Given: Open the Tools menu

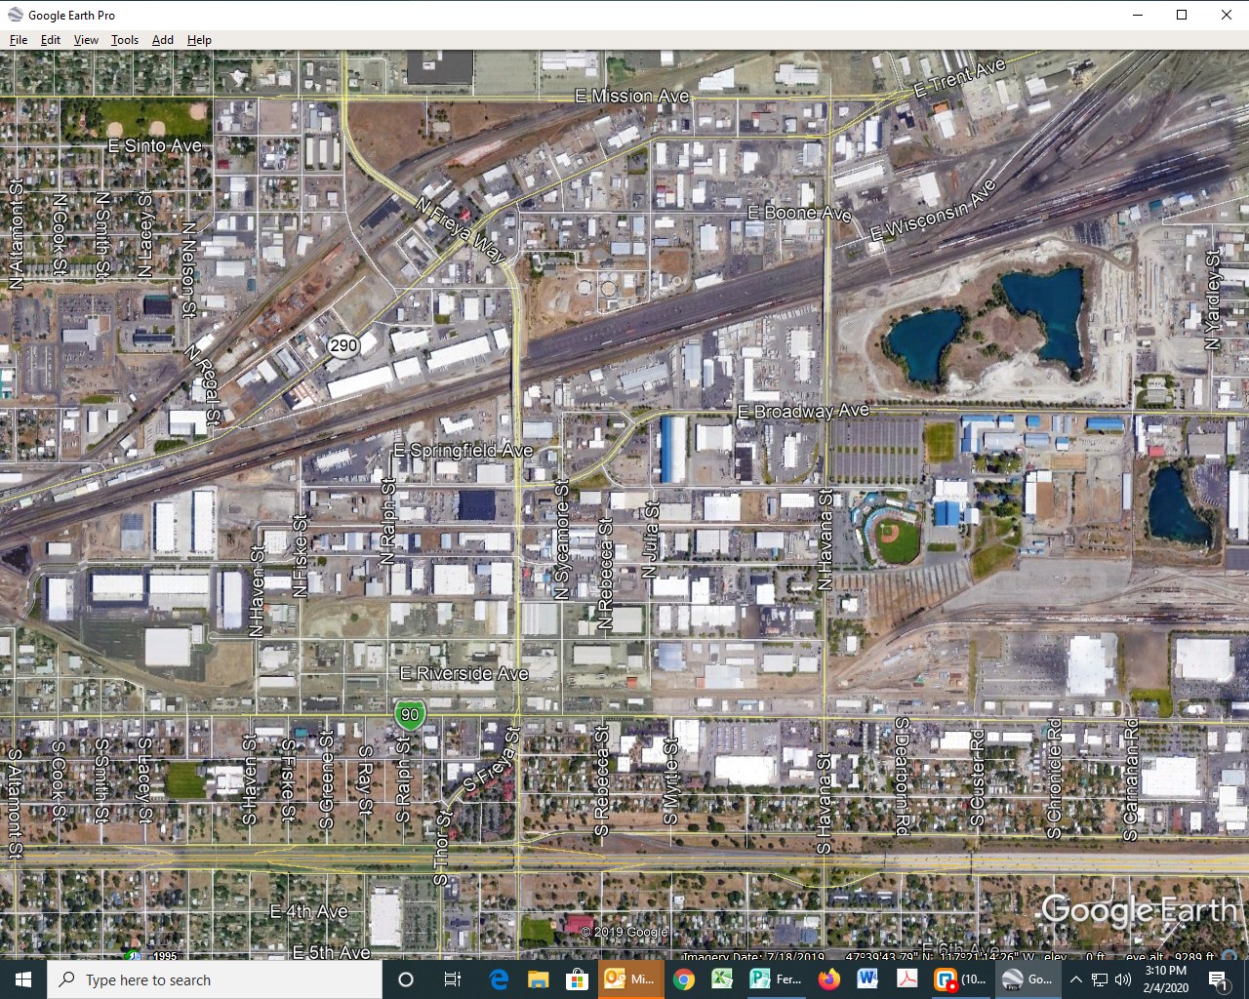Looking at the screenshot, I should coord(125,40).
